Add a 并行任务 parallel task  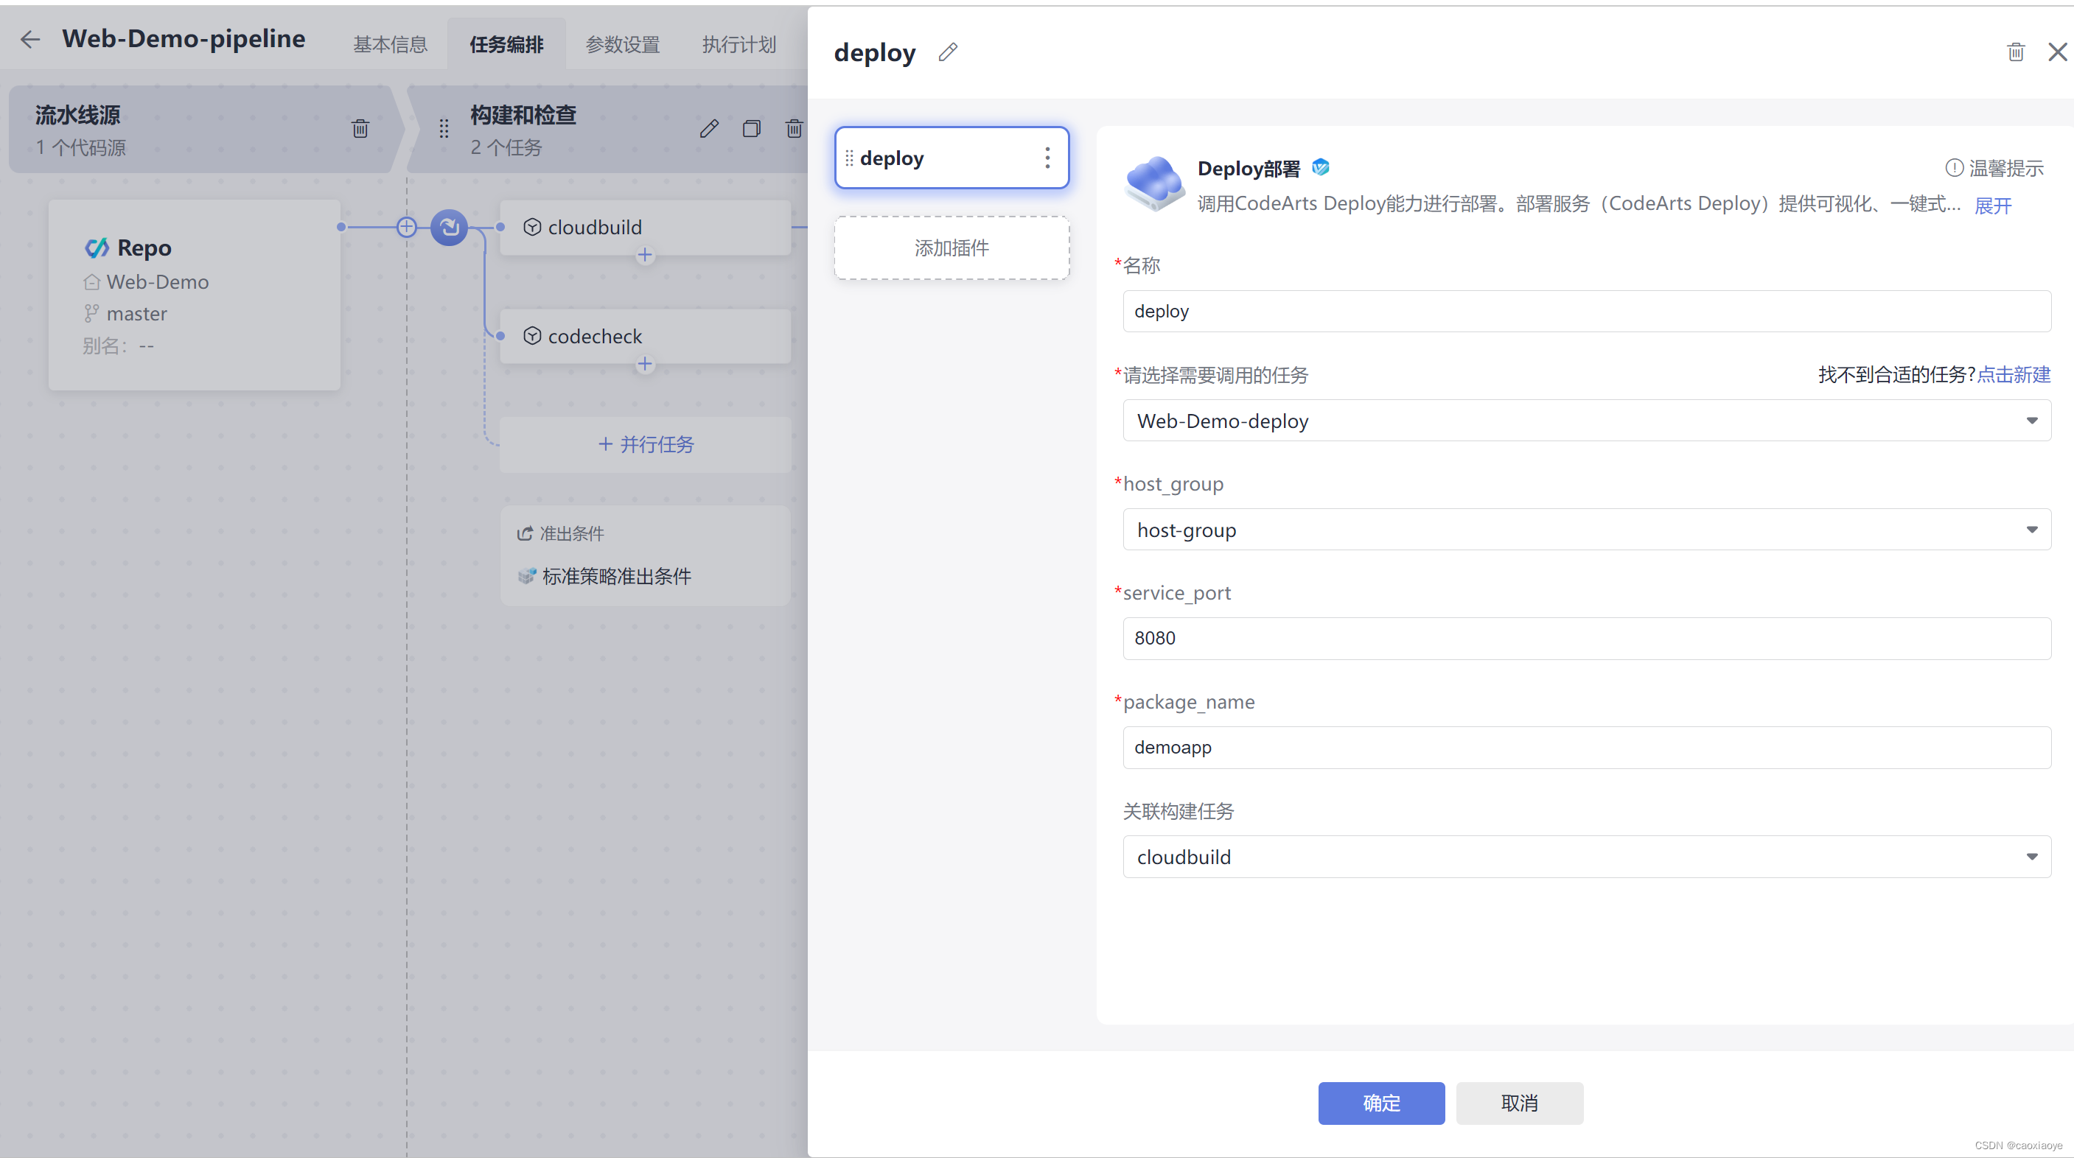click(645, 444)
